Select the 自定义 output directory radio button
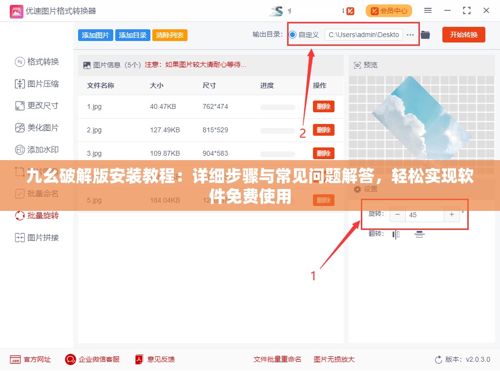The width and height of the screenshot is (500, 371). (x=292, y=35)
